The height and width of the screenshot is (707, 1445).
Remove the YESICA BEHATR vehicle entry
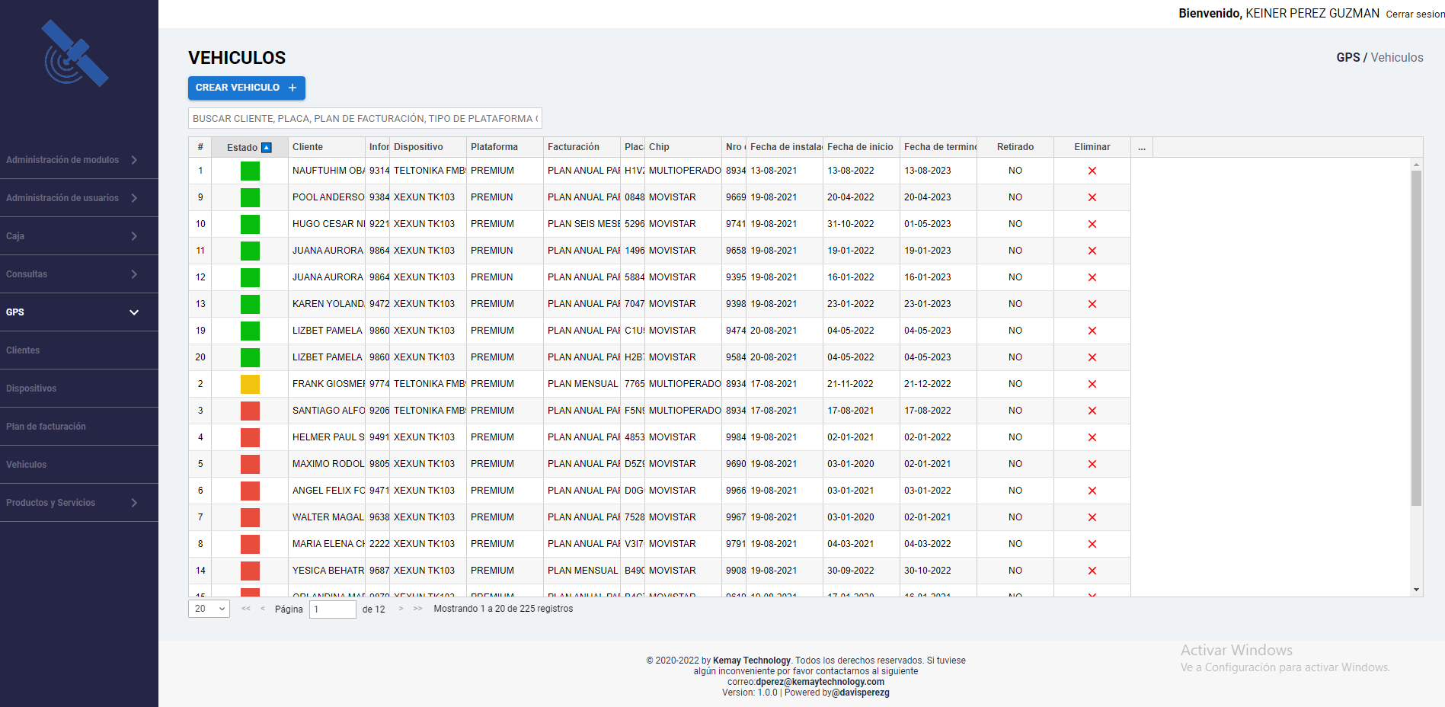[1092, 571]
